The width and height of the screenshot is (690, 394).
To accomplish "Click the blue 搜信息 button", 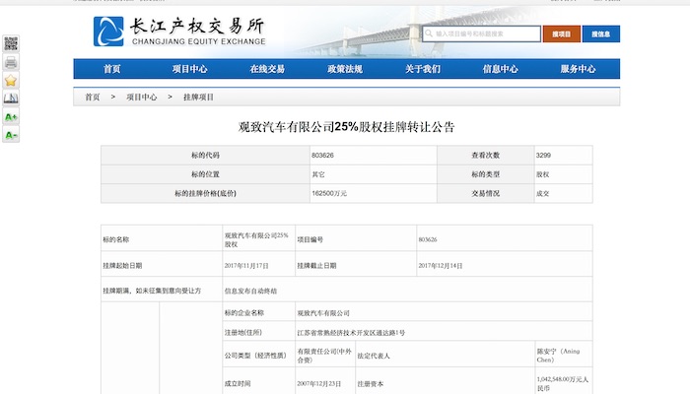I will [x=600, y=33].
